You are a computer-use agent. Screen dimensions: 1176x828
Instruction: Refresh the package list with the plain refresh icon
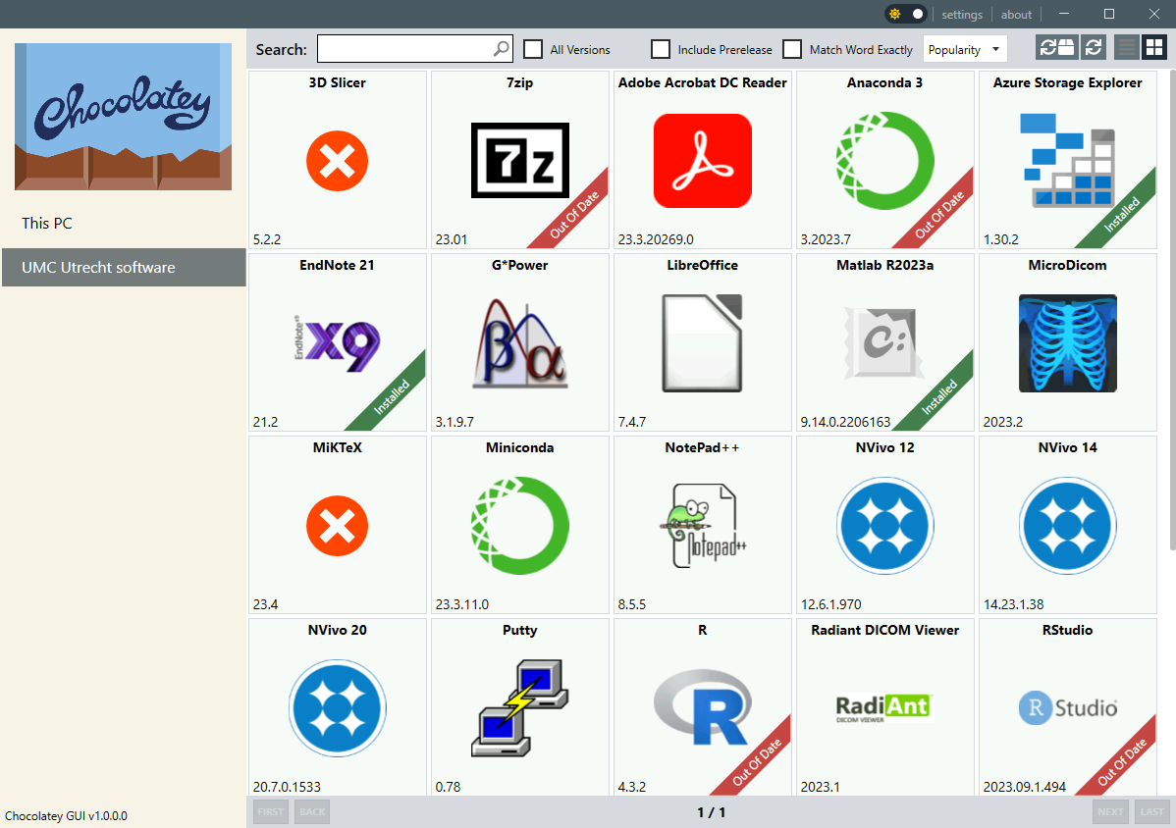click(x=1094, y=48)
